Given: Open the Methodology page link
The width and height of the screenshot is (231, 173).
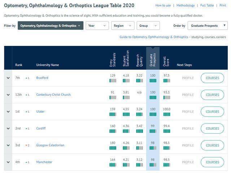Looking at the screenshot, I should point(186,5).
